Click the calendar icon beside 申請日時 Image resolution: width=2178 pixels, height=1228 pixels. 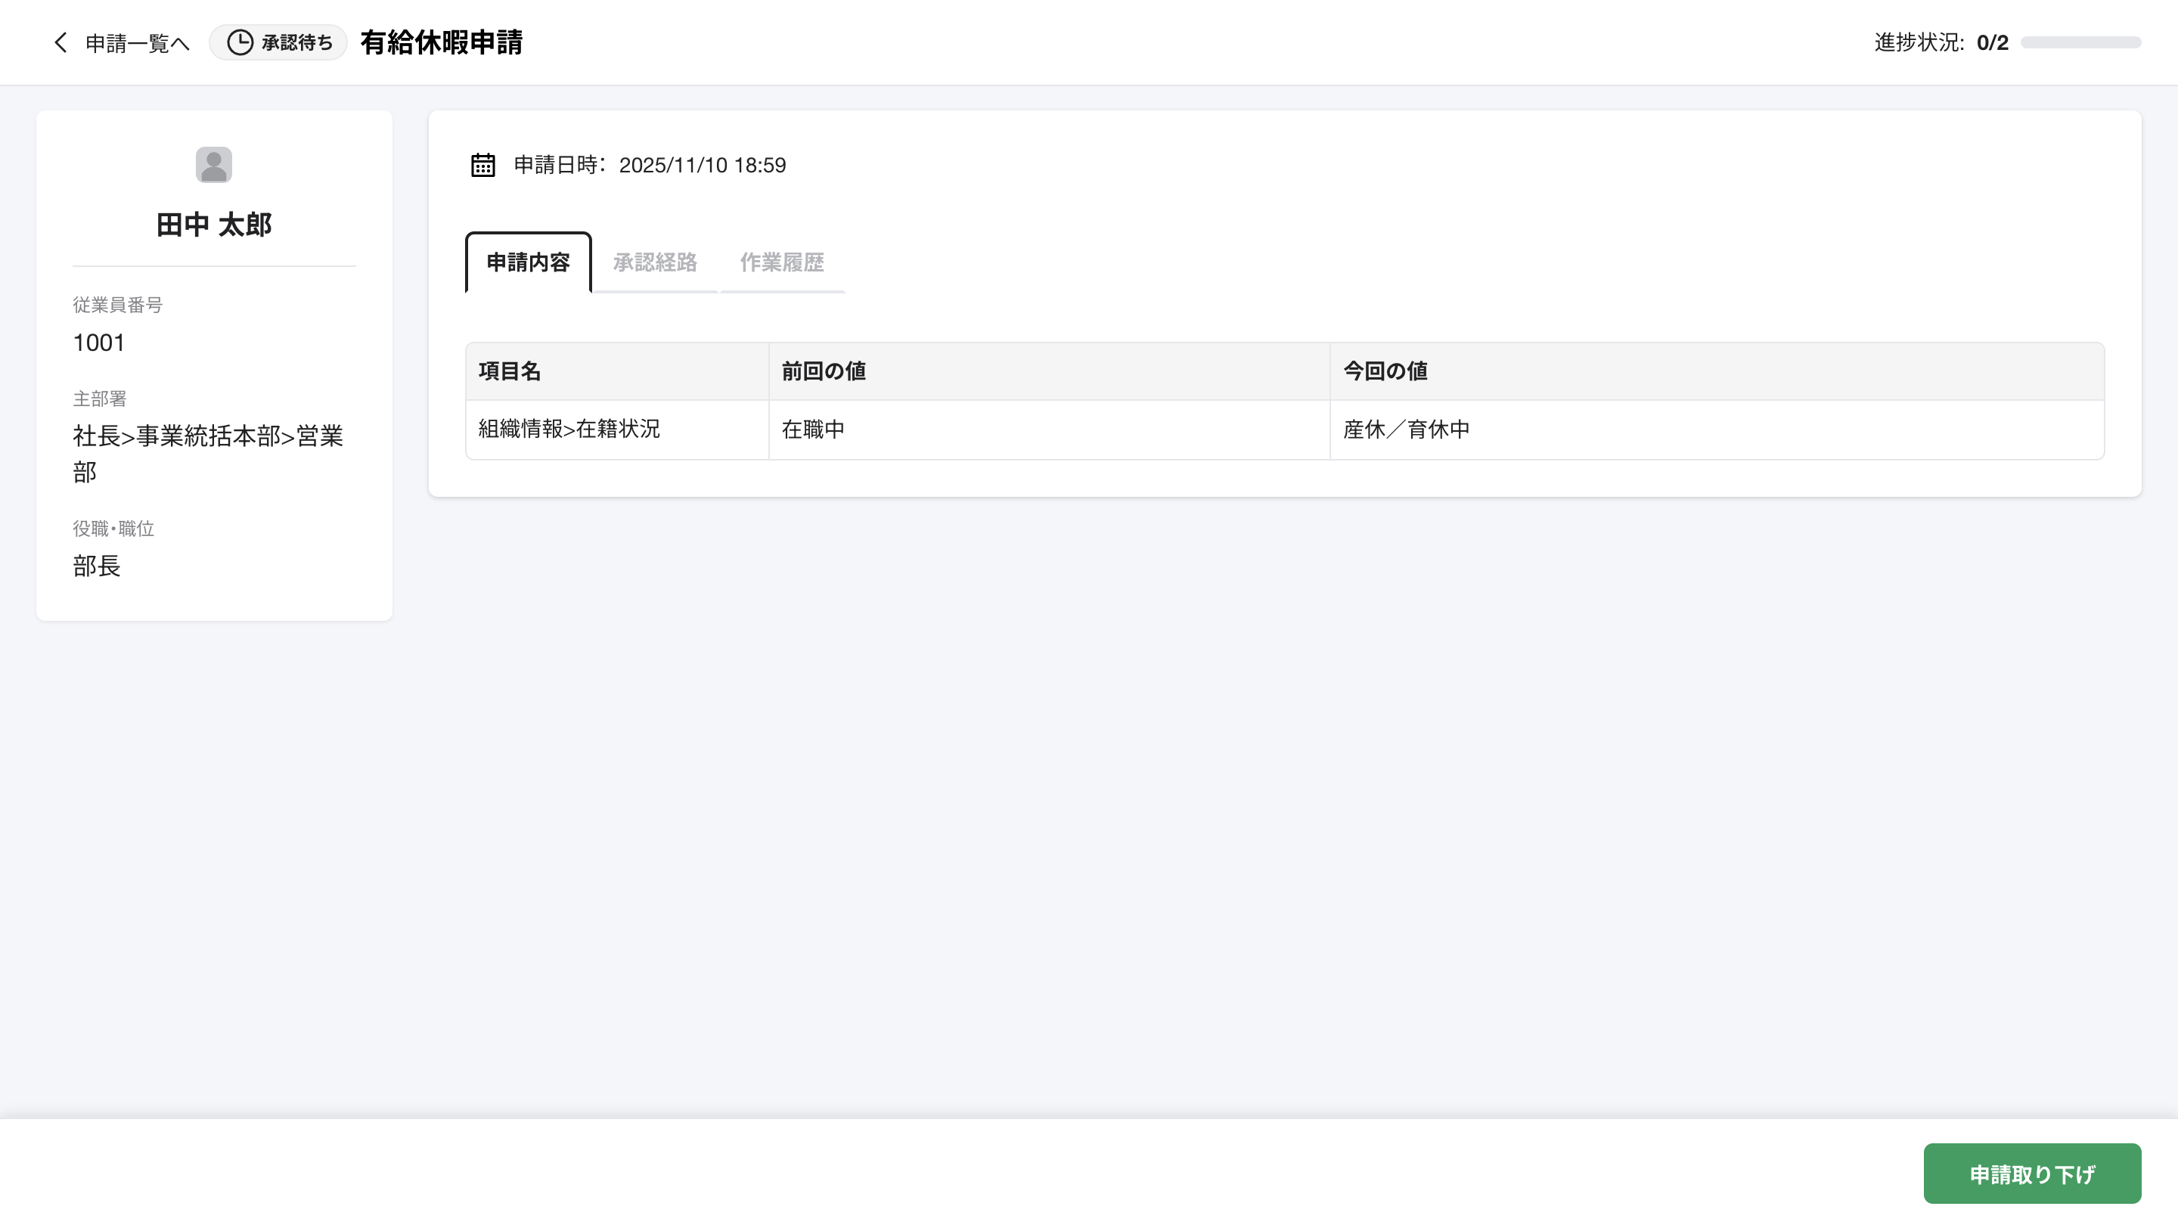(482, 165)
